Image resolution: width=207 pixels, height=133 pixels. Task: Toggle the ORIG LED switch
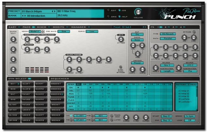click(x=108, y=17)
